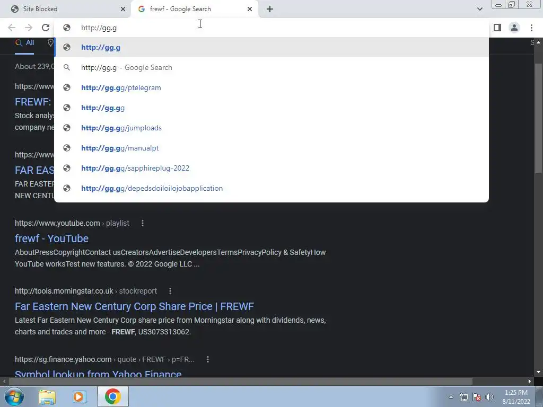Open Windows Explorer from the taskbar
The width and height of the screenshot is (543, 407).
(47, 396)
